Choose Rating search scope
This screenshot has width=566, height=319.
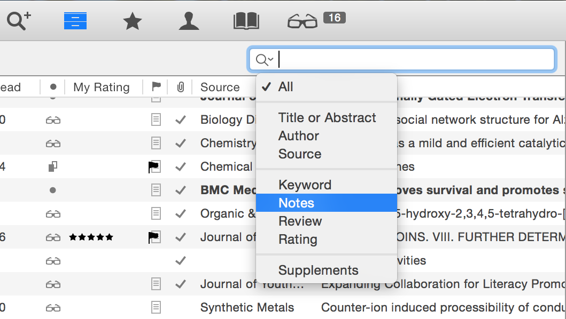[x=327, y=240]
